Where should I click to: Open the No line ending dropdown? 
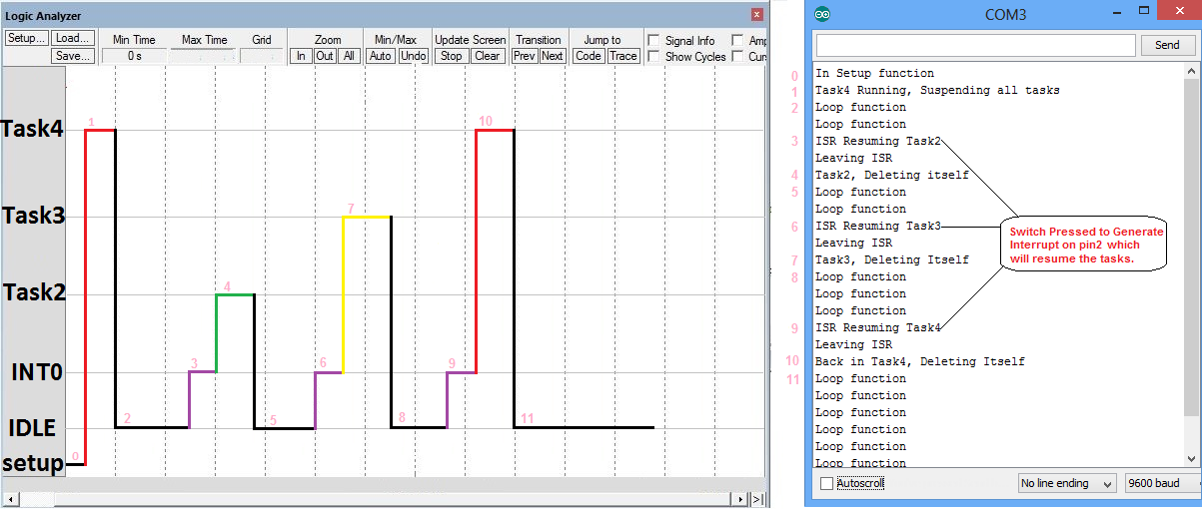(1065, 483)
